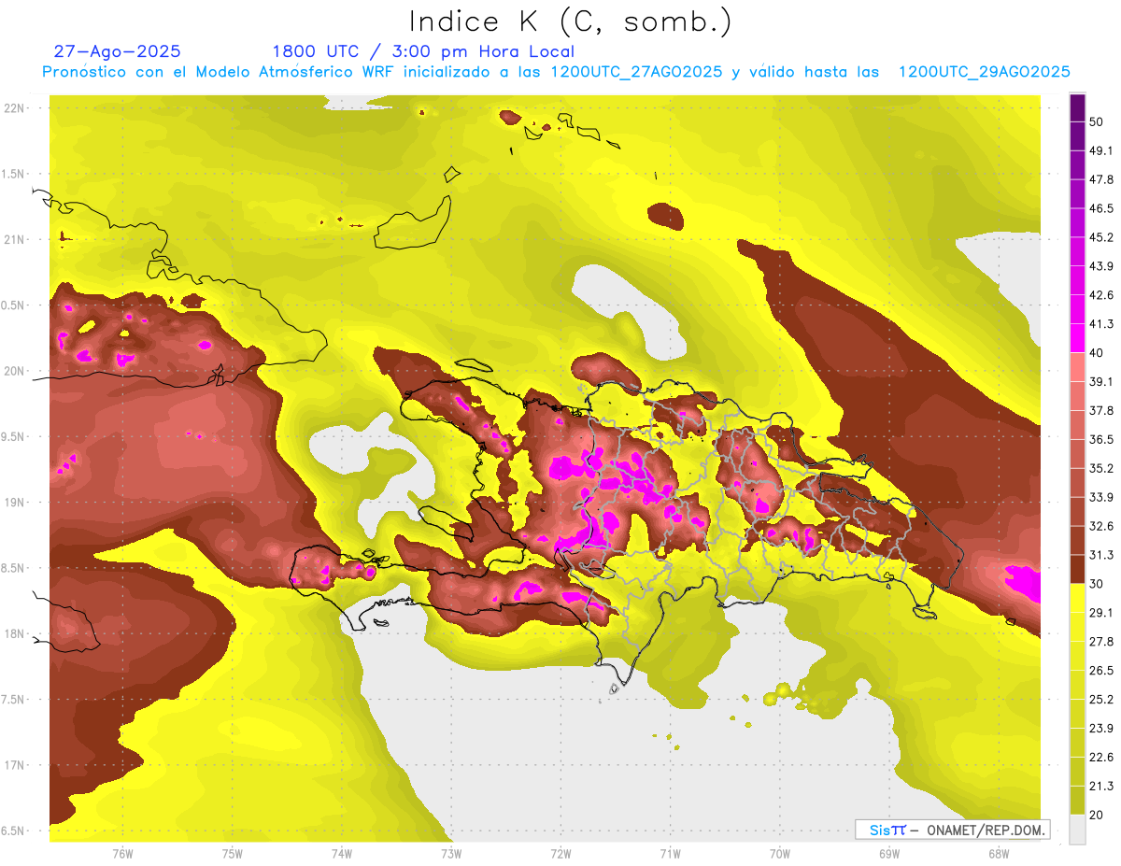Click the magenta patch at the map's east edge

(x=1023, y=582)
